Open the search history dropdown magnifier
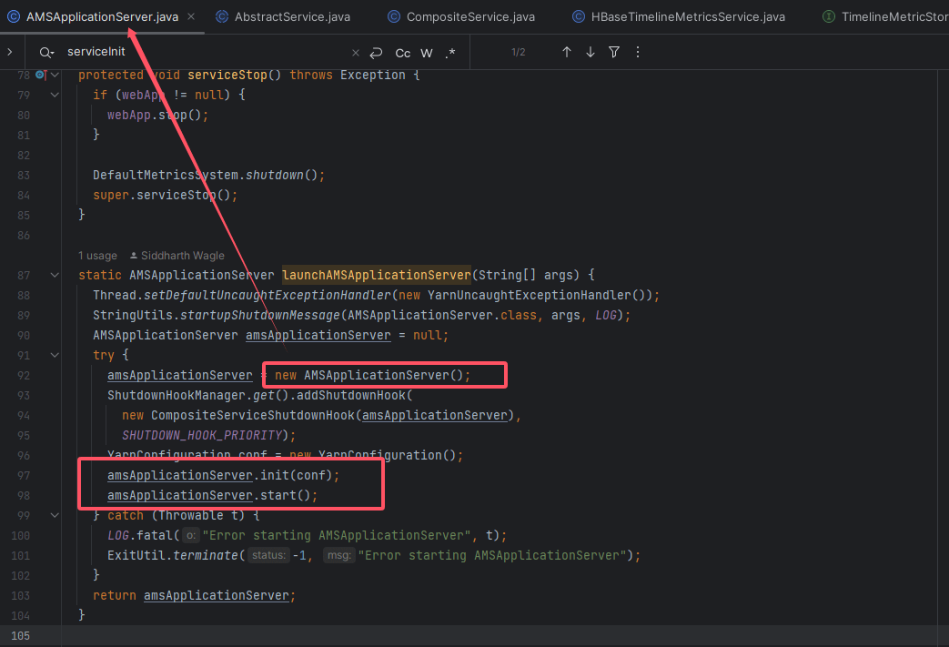 (x=46, y=53)
